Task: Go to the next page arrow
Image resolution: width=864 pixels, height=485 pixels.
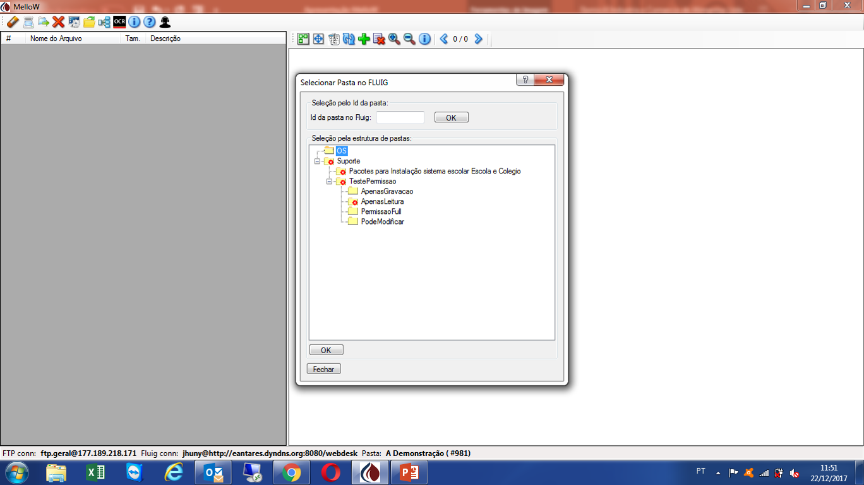Action: [478, 39]
